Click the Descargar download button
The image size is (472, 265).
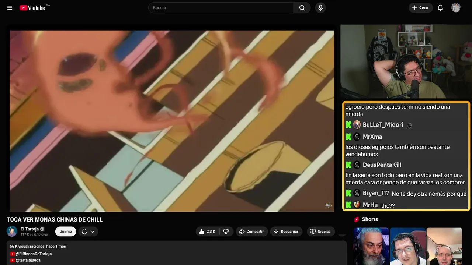(x=286, y=232)
